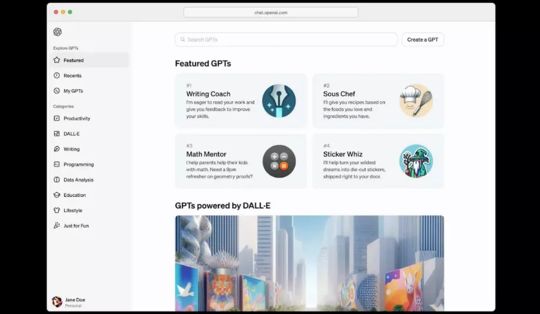Click the "#2" rank label

tap(326, 85)
